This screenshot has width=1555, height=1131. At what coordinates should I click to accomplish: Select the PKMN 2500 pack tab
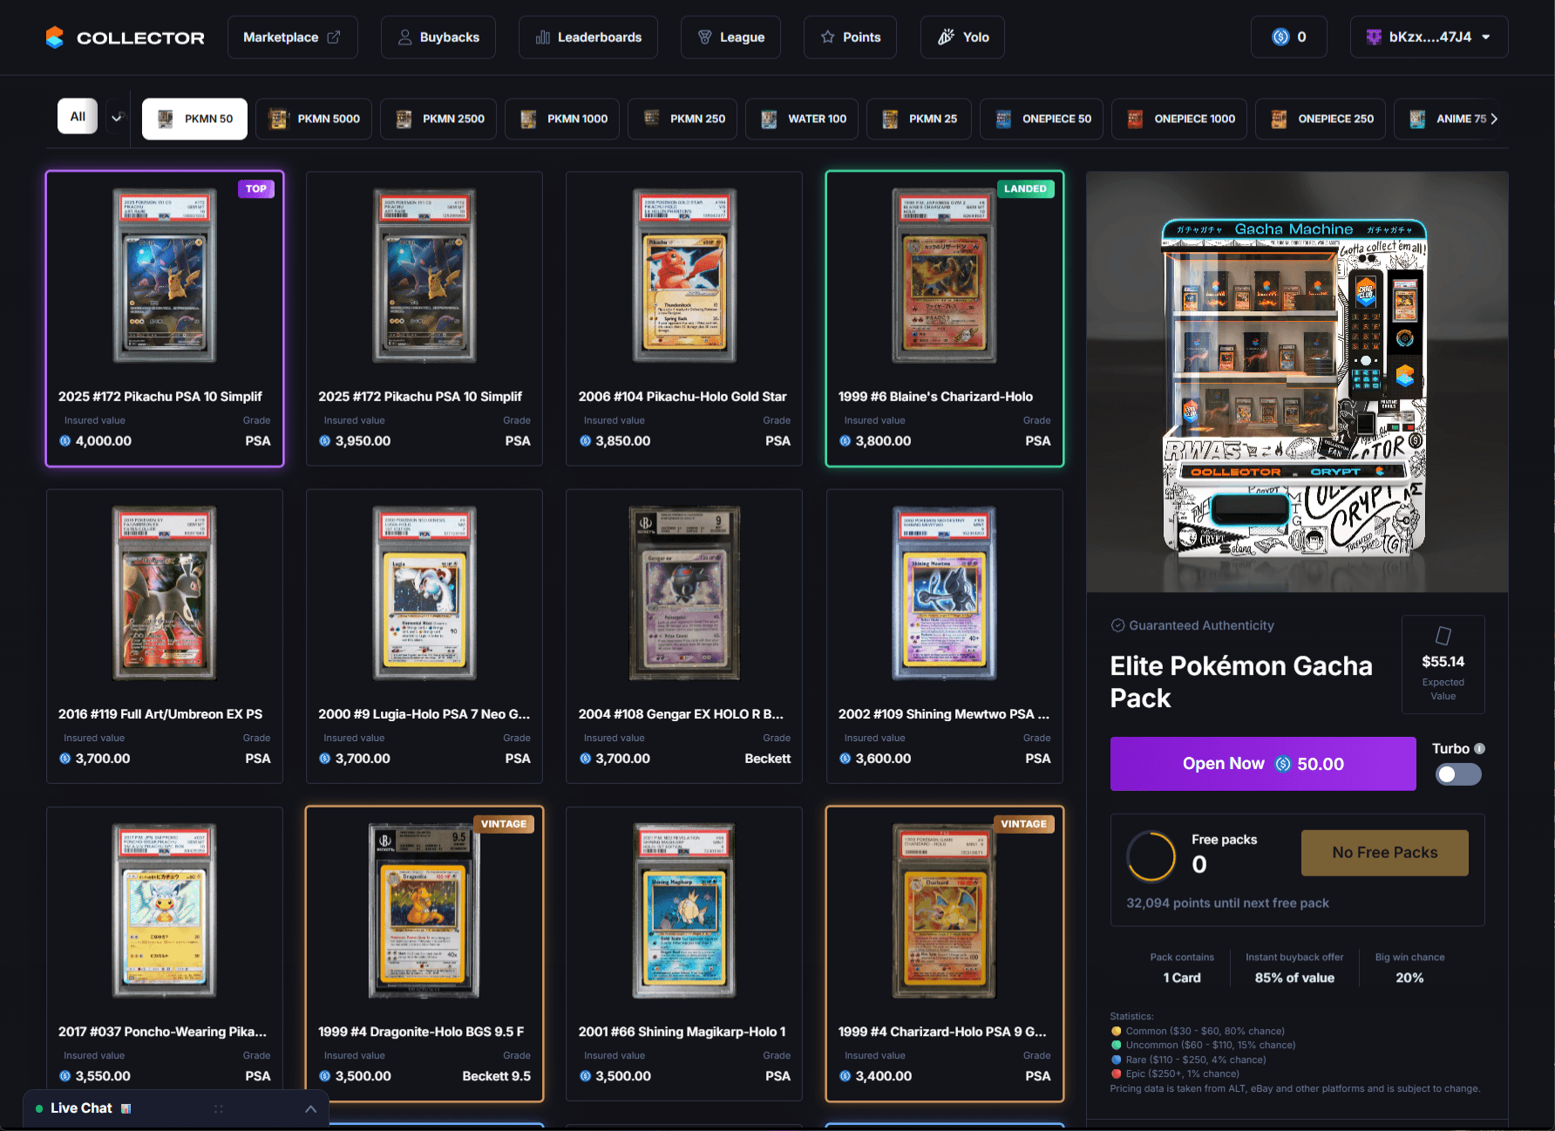tap(439, 119)
